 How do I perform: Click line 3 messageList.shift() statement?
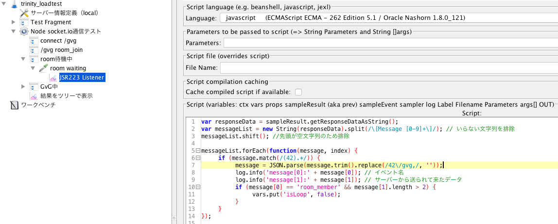point(235,136)
